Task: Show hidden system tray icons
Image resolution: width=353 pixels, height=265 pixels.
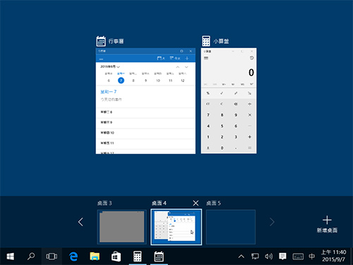Action: [x=241, y=257]
